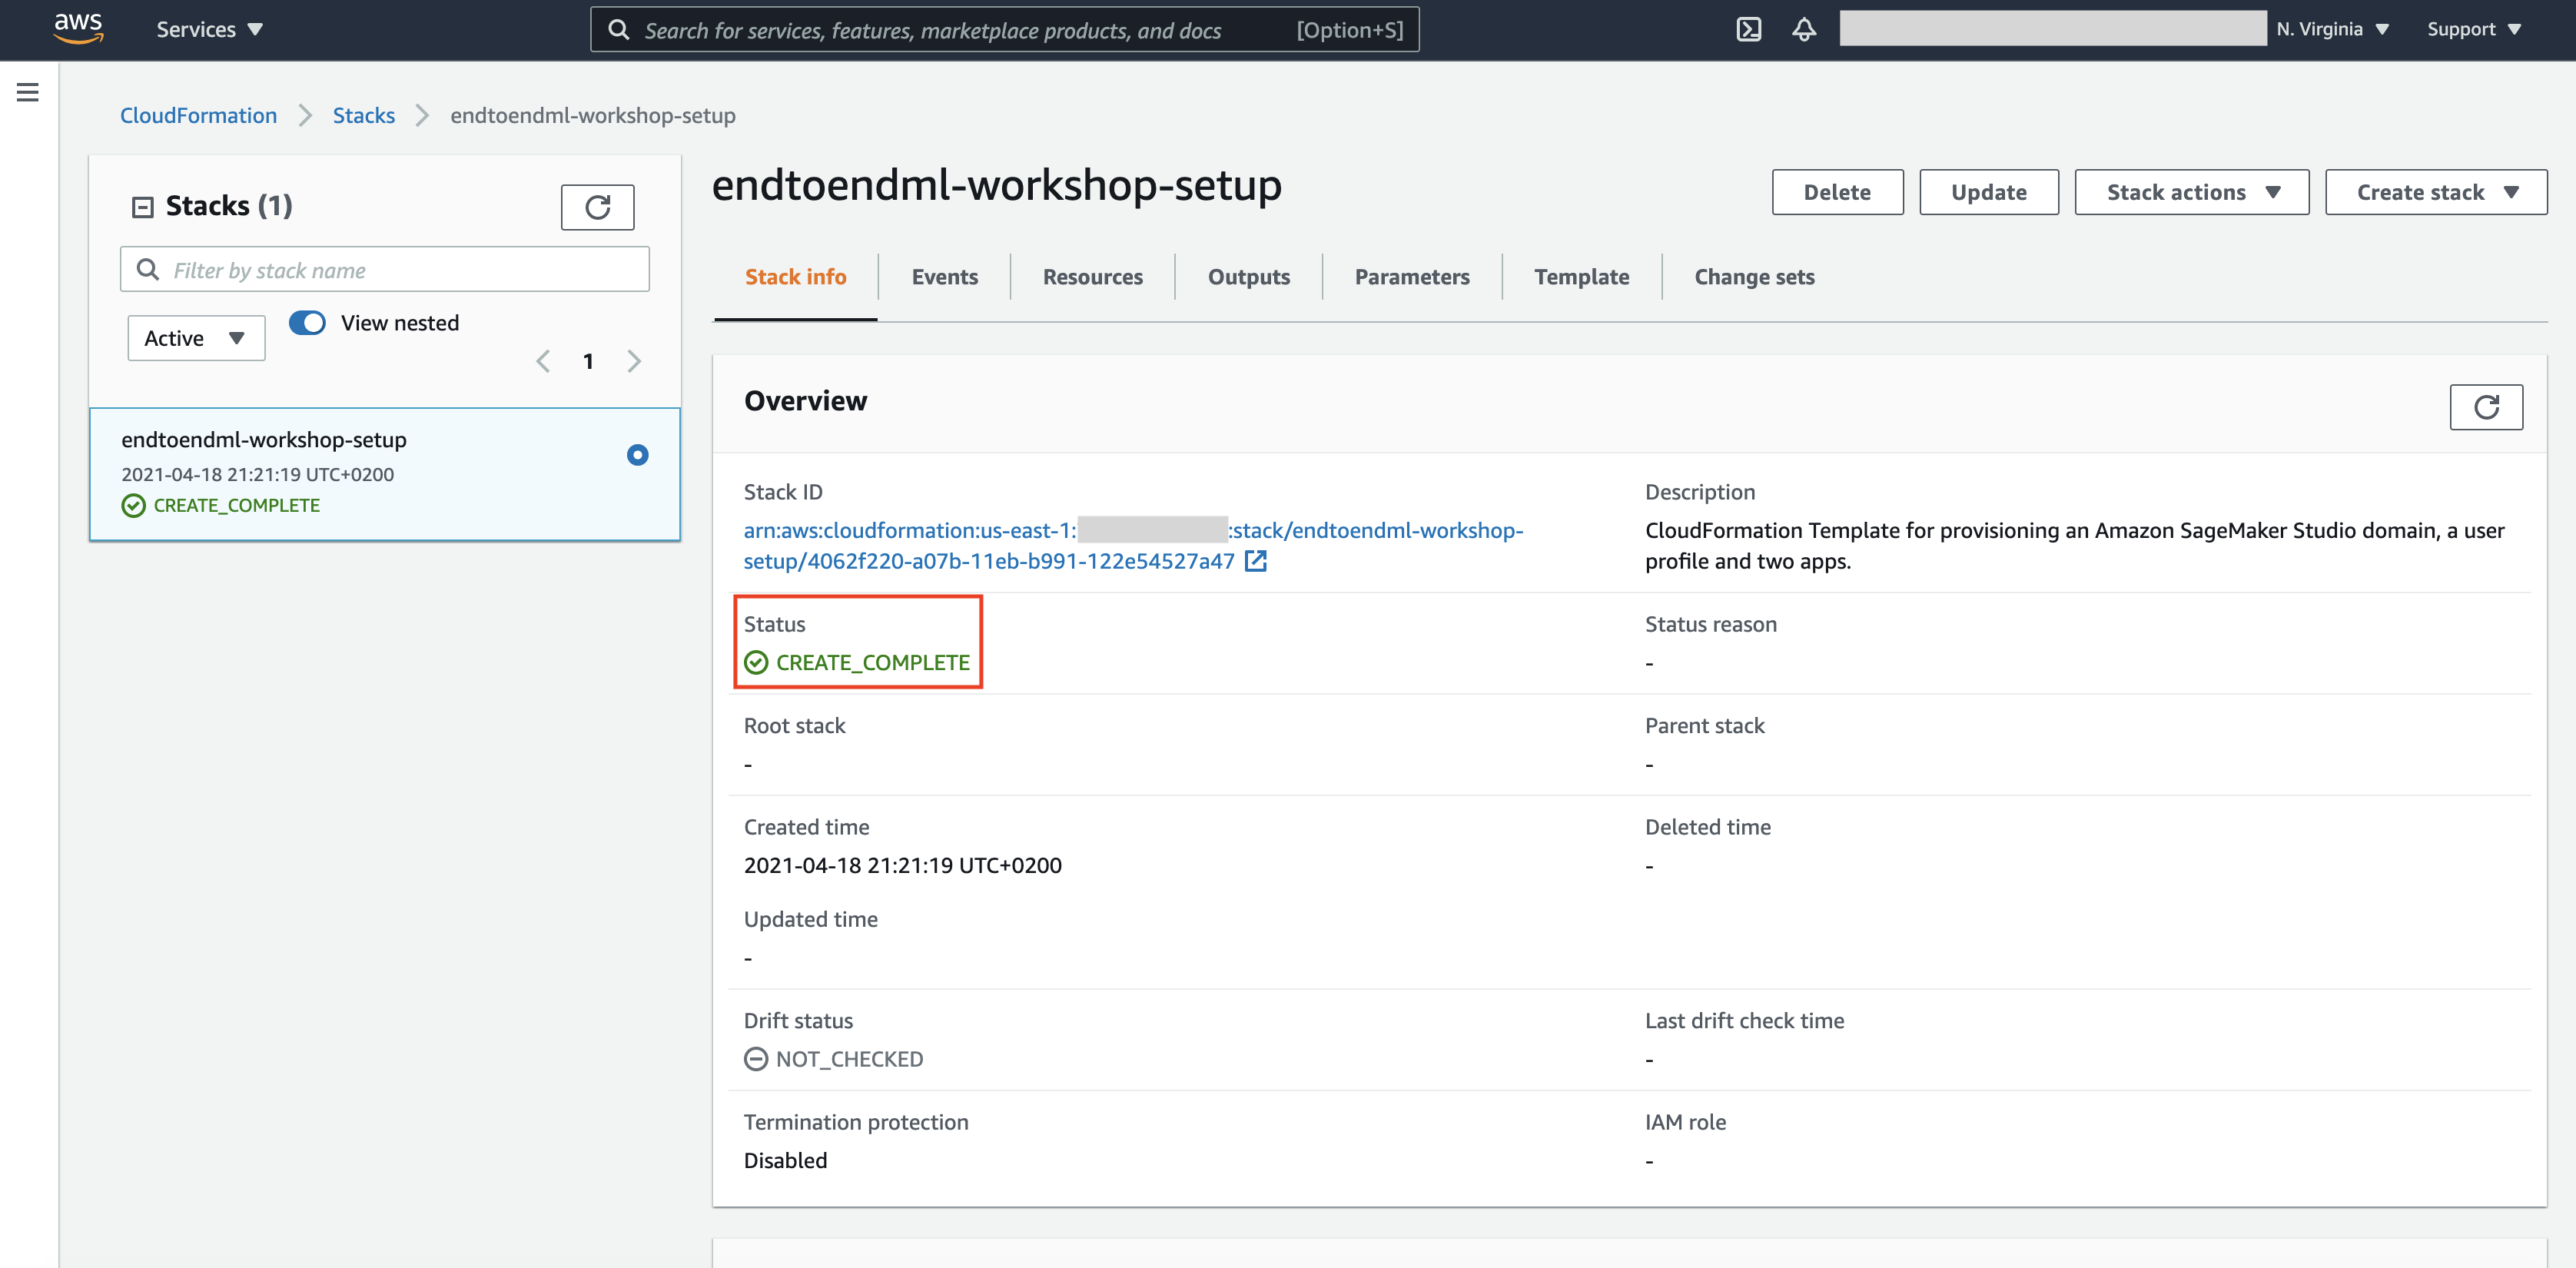Screen dimensions: 2576x1268
Task: Click the NOT_CHECKED drift status
Action: click(x=833, y=1059)
